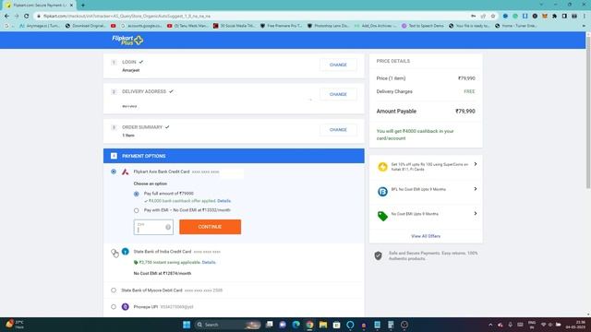
Task: Open the Photoshop Lens bookmark
Action: [328, 26]
